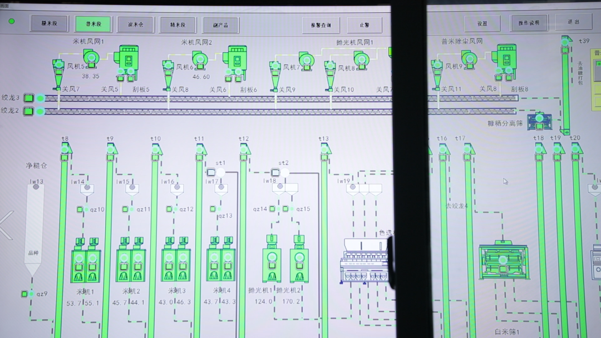Click the t13 elevator head motor
Viewport: 601px width, 338px height.
[x=325, y=149]
